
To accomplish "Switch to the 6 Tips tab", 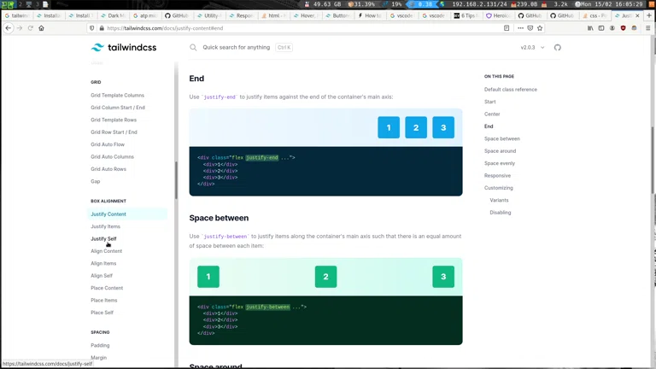I will point(465,15).
